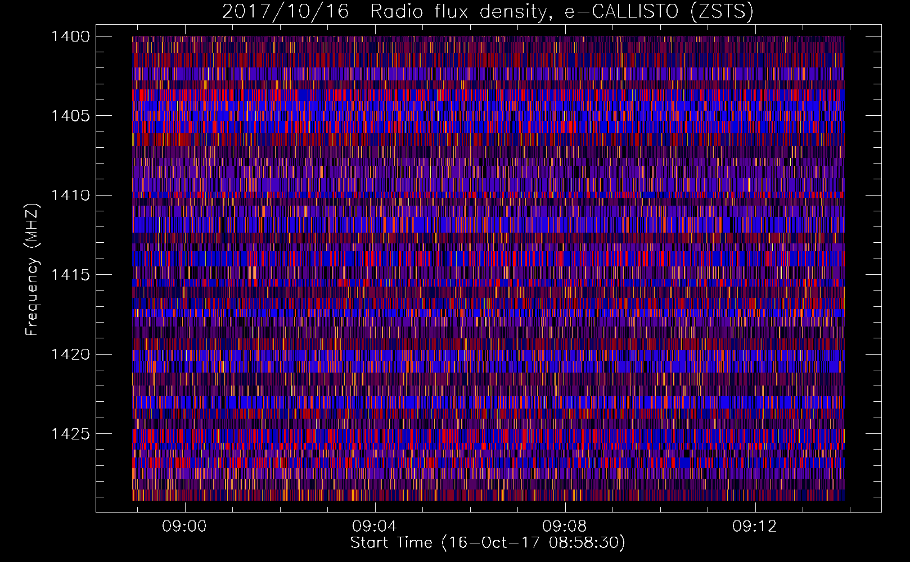Click the 1410 frequency tick label
The image size is (910, 562).
[x=70, y=196]
